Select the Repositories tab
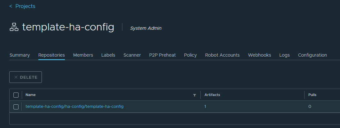The width and height of the screenshot is (340, 128). (51, 55)
